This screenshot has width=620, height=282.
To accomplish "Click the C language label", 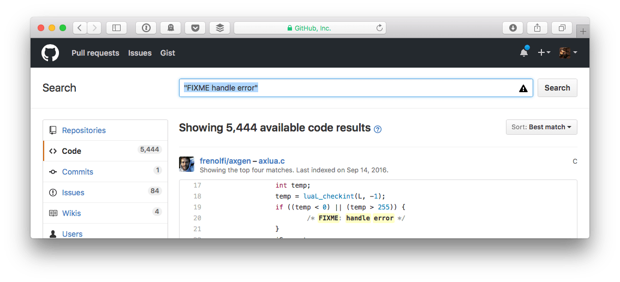I will (x=575, y=161).
